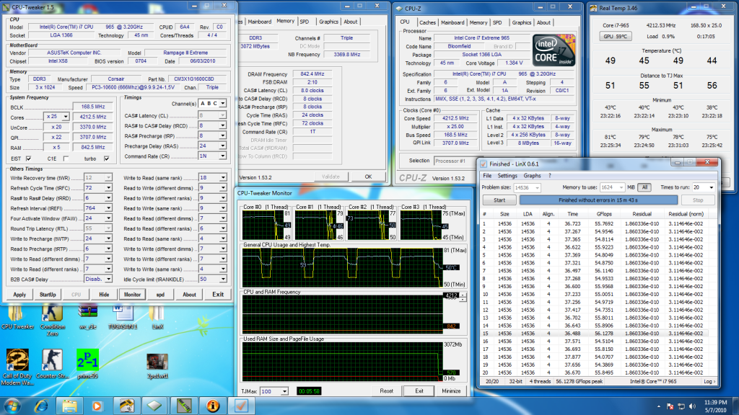Open the Refresh Cycle Time (tRFC) dropdown
The width and height of the screenshot is (739, 415).
108,188
